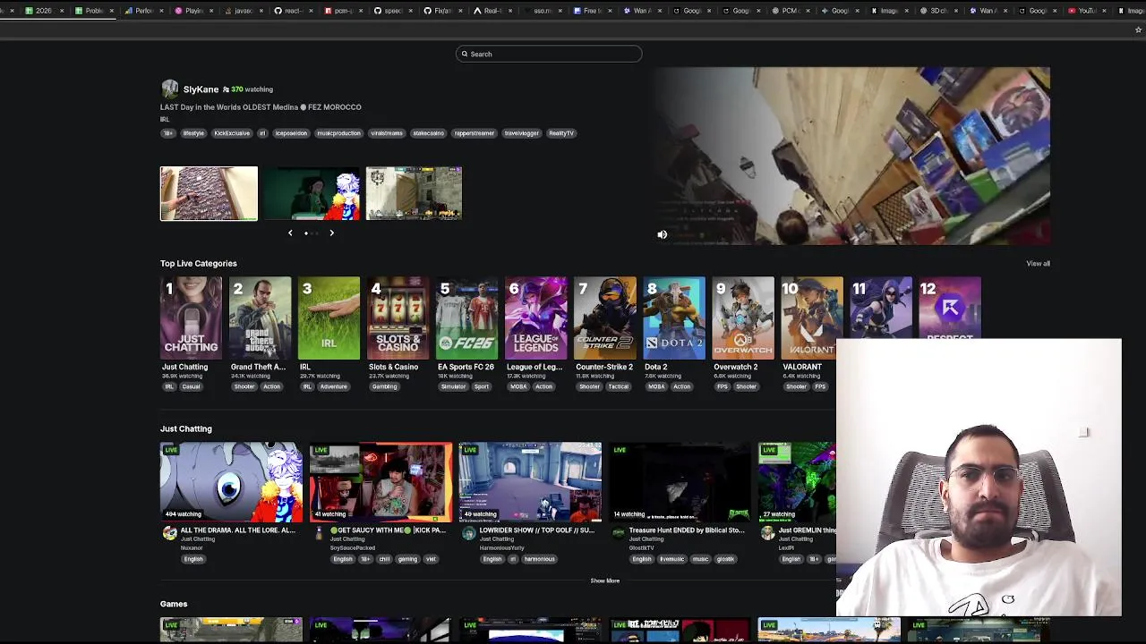Screen dimensions: 1146x644
Task: Open the 'Just Chatting' section heading
Action: click(x=186, y=428)
